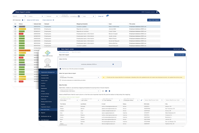Remove uploaded employee_database CSV file via trash icon
199x133 pixels.
click(x=113, y=64)
